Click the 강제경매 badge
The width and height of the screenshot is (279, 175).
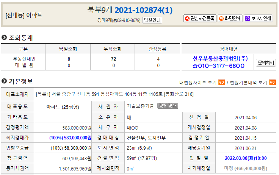pyautogui.click(x=168, y=106)
